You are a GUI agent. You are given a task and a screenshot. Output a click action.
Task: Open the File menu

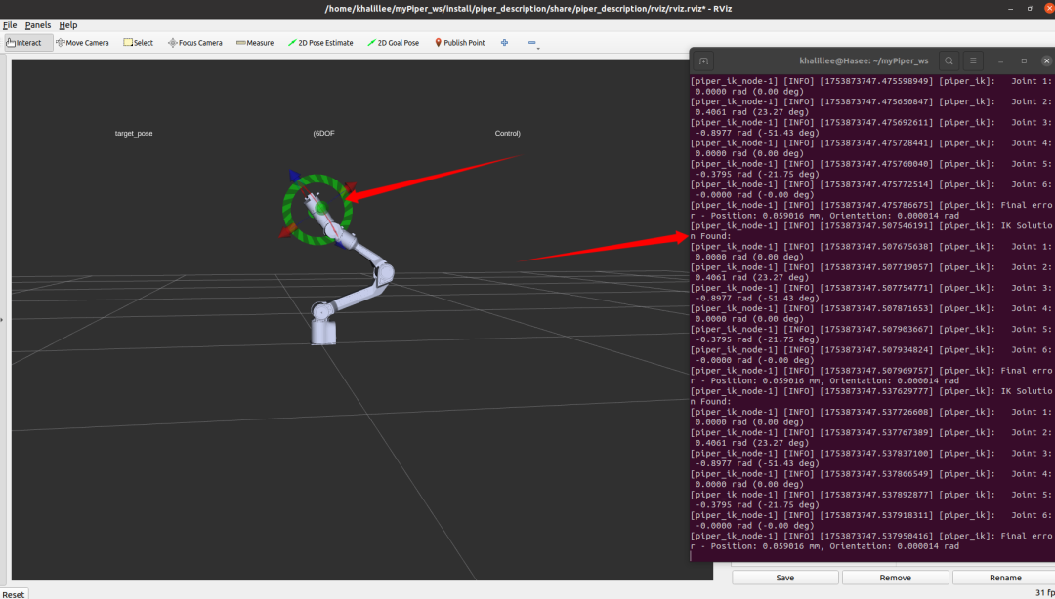point(10,25)
